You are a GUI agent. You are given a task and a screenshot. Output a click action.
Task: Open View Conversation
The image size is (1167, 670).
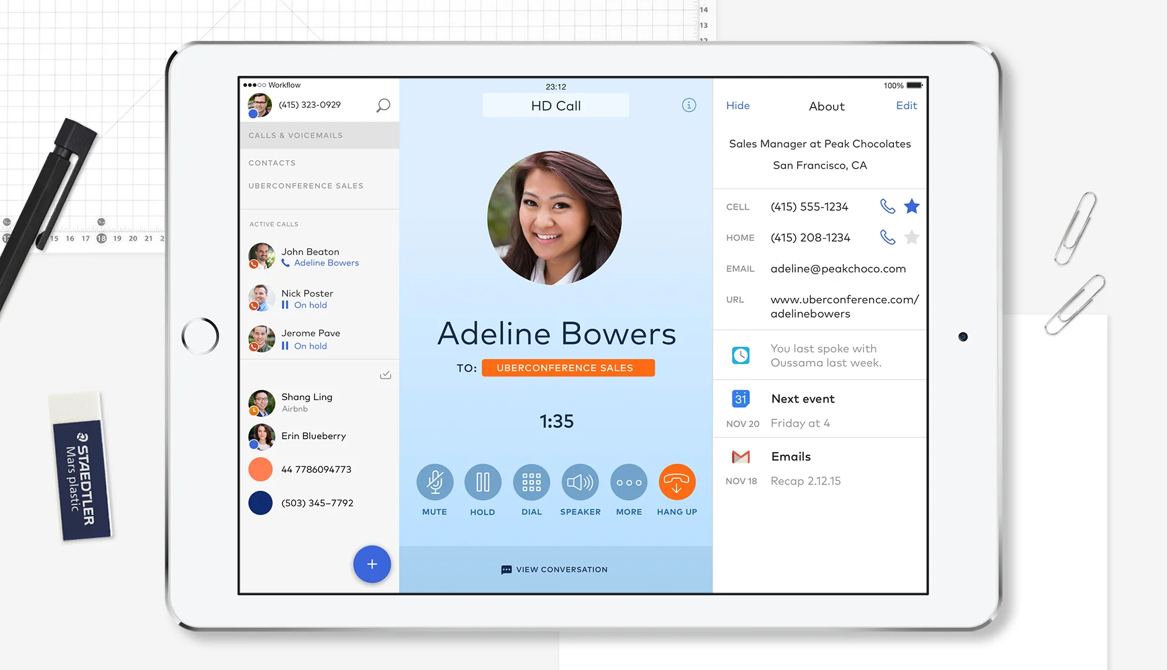pyautogui.click(x=556, y=569)
